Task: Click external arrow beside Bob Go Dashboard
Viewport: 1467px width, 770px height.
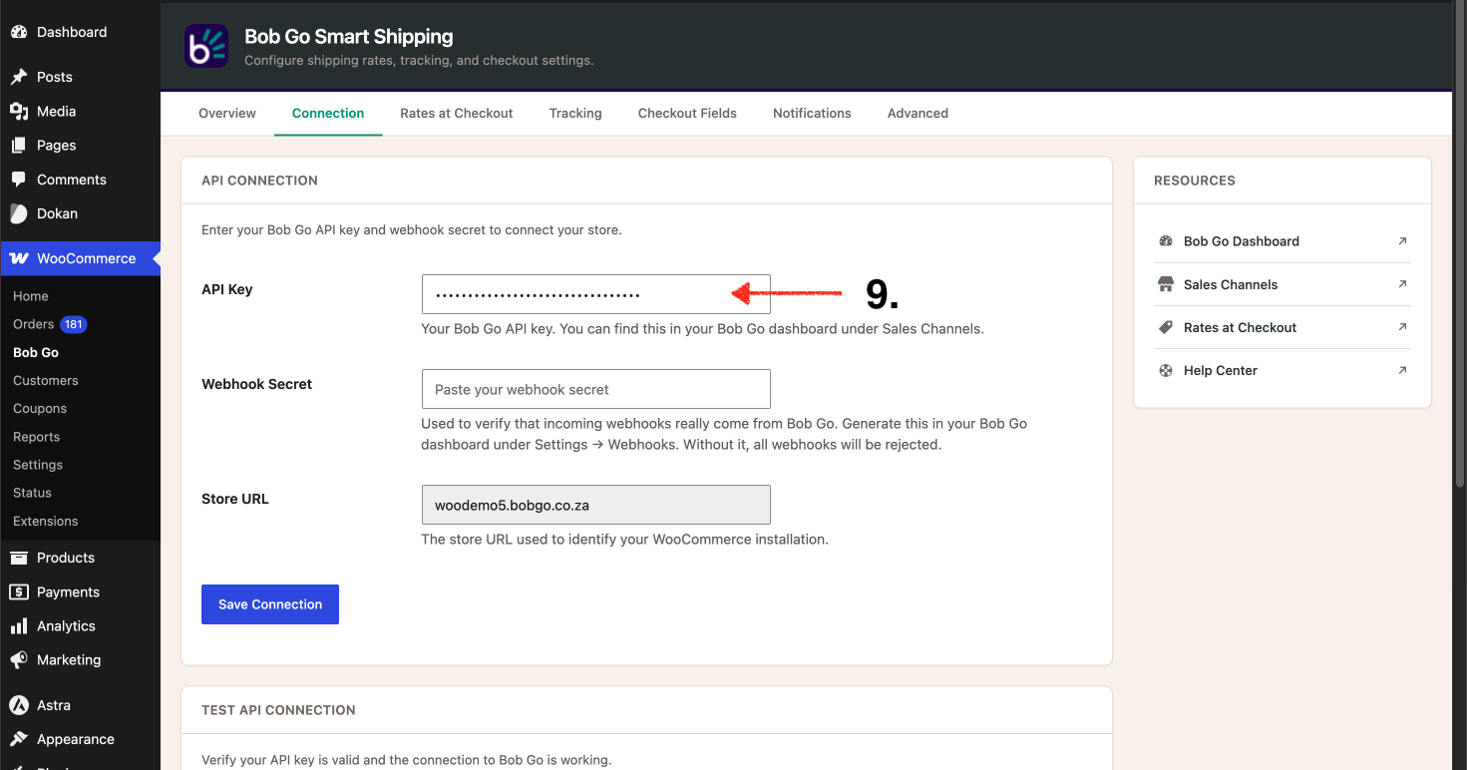Action: (1402, 241)
